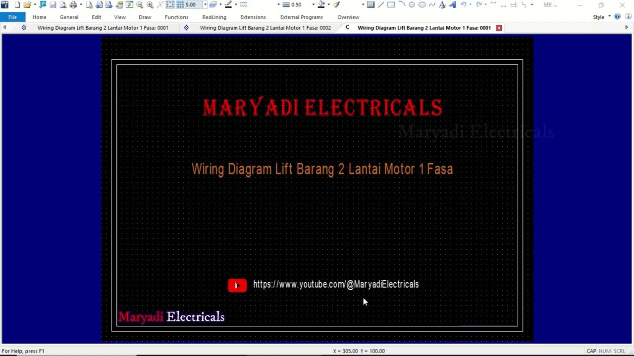Open the Functions tab
This screenshot has width=634, height=356.
176,17
